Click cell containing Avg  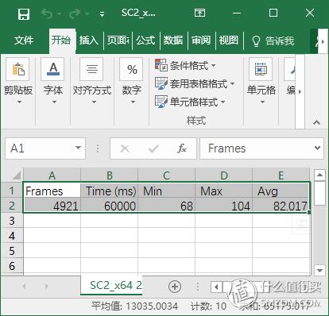pos(281,191)
